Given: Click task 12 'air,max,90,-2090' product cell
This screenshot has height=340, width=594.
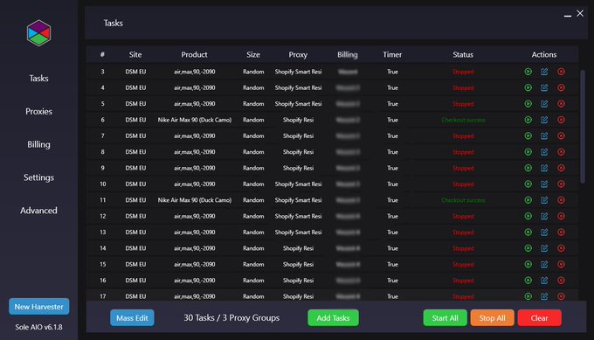Looking at the screenshot, I should click(194, 216).
